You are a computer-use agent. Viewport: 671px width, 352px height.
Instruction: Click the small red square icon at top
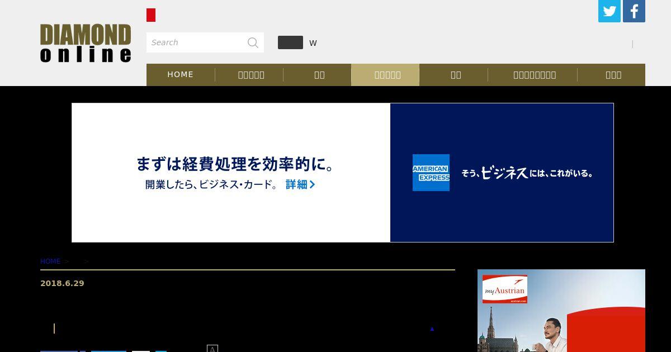click(x=151, y=15)
